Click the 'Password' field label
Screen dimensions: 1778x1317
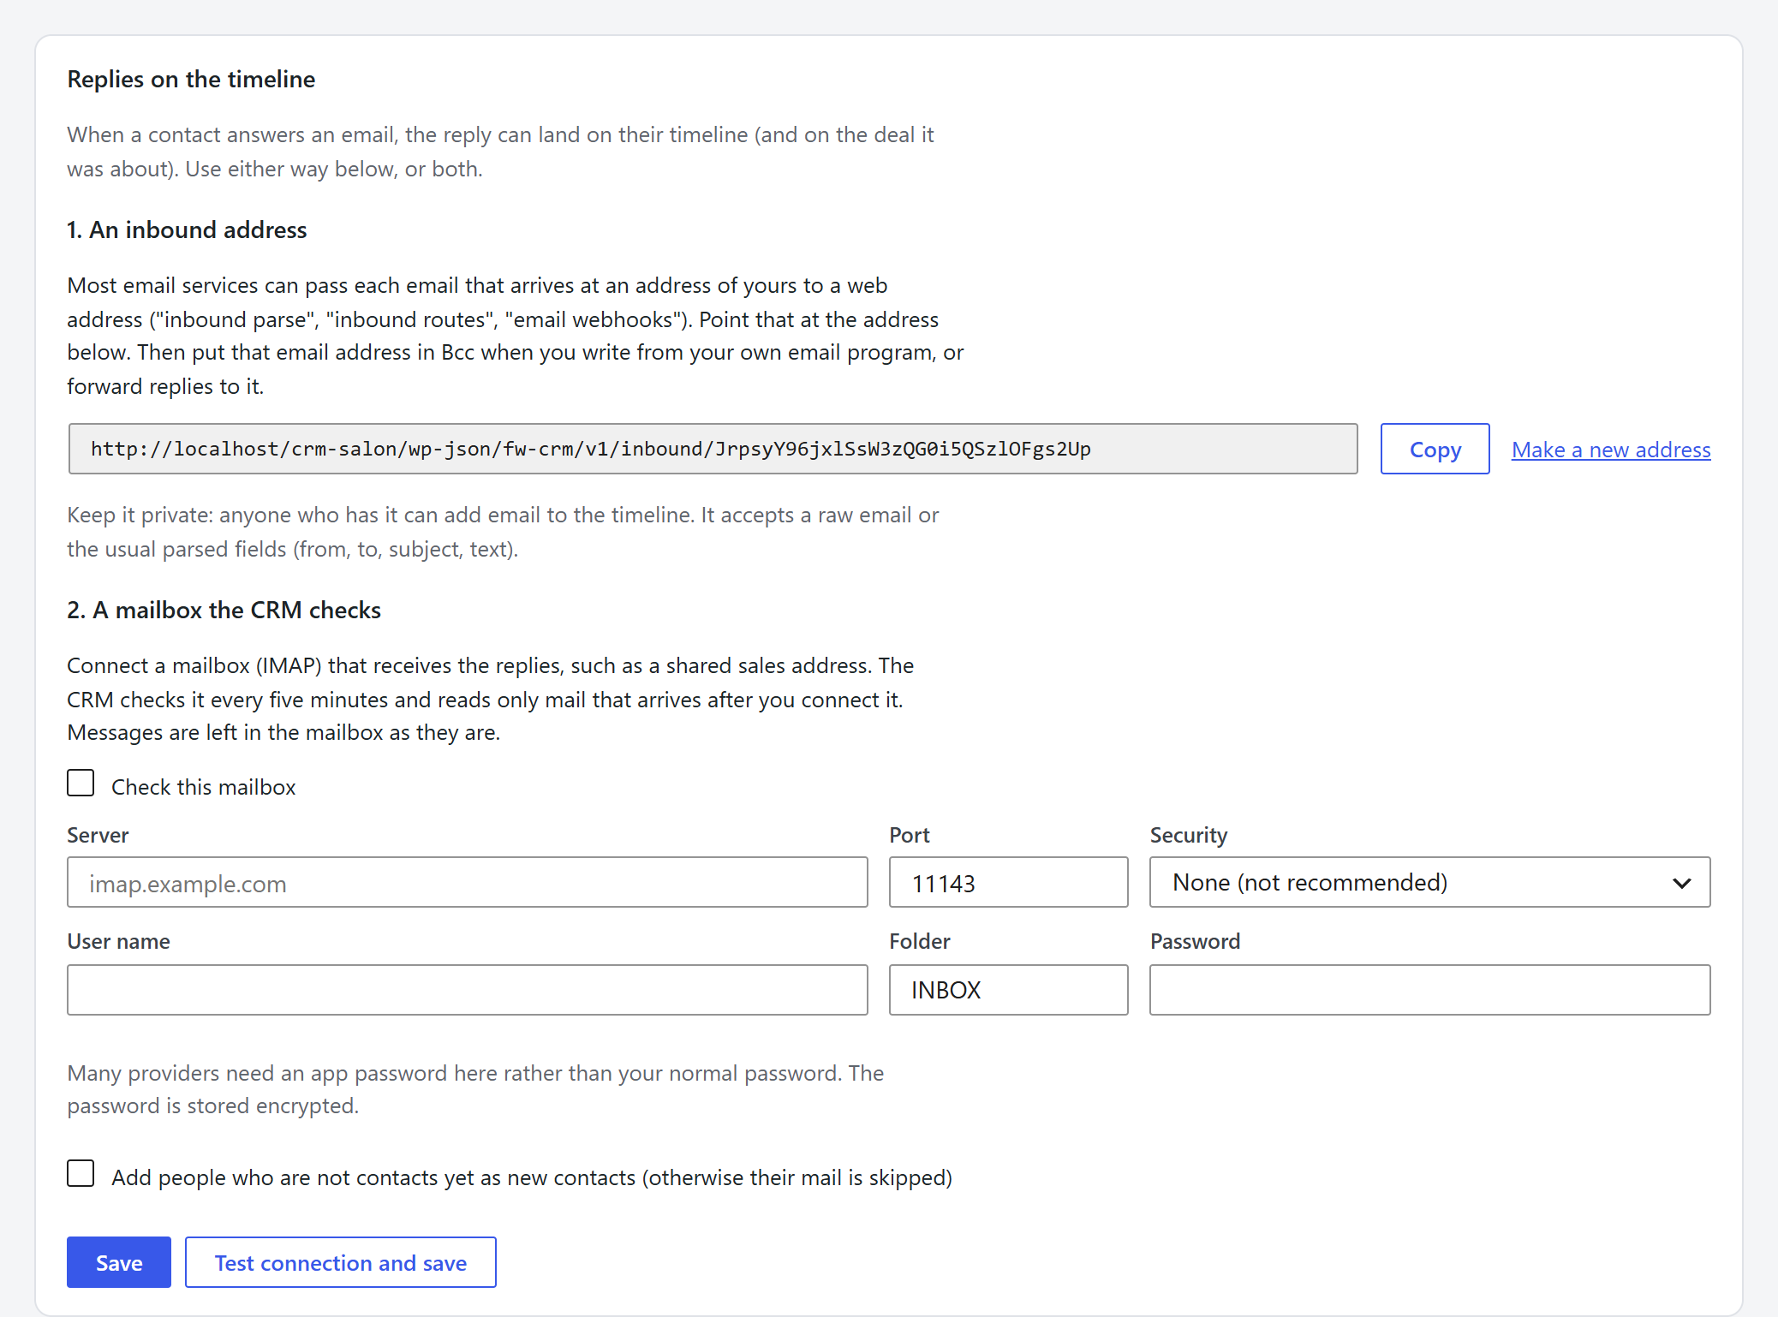[1195, 942]
